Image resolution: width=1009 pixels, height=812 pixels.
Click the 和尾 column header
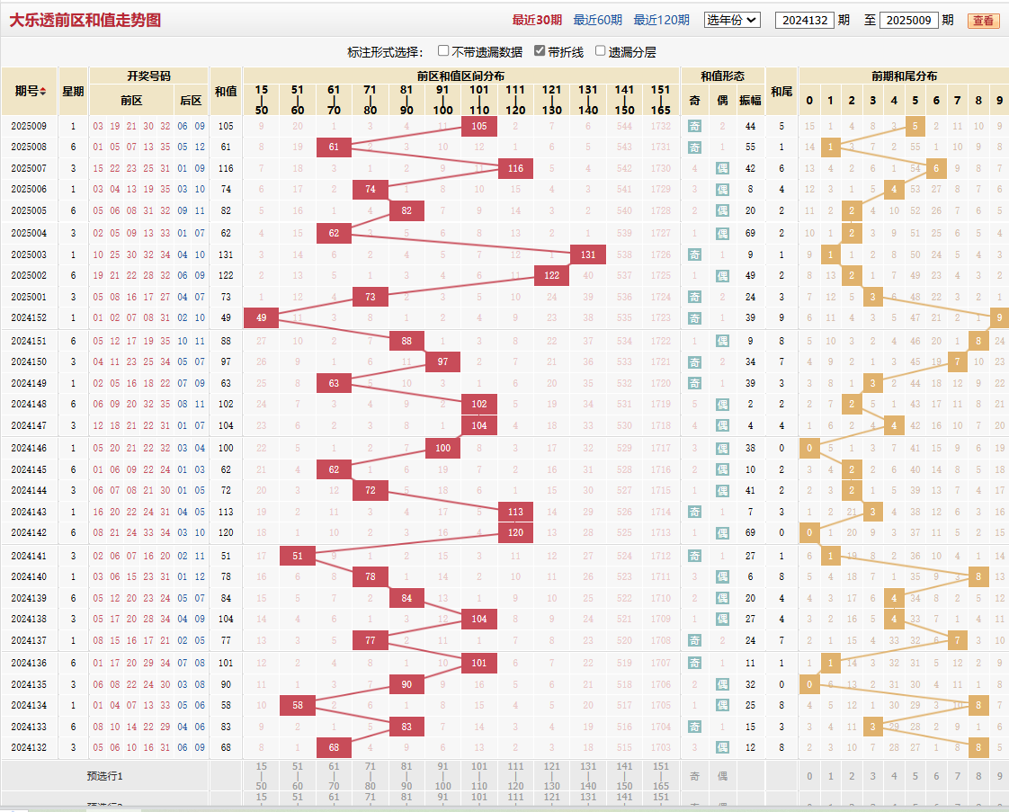point(781,92)
